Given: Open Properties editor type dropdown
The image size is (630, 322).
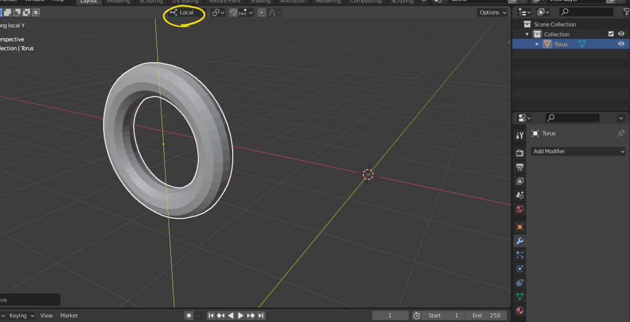Looking at the screenshot, I should click(524, 118).
